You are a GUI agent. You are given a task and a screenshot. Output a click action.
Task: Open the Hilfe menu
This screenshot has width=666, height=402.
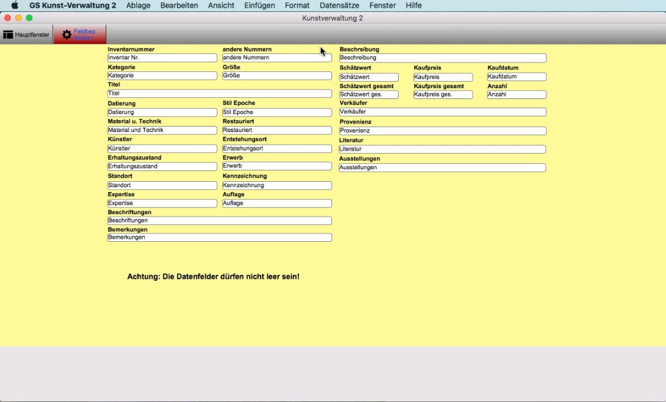tap(414, 5)
